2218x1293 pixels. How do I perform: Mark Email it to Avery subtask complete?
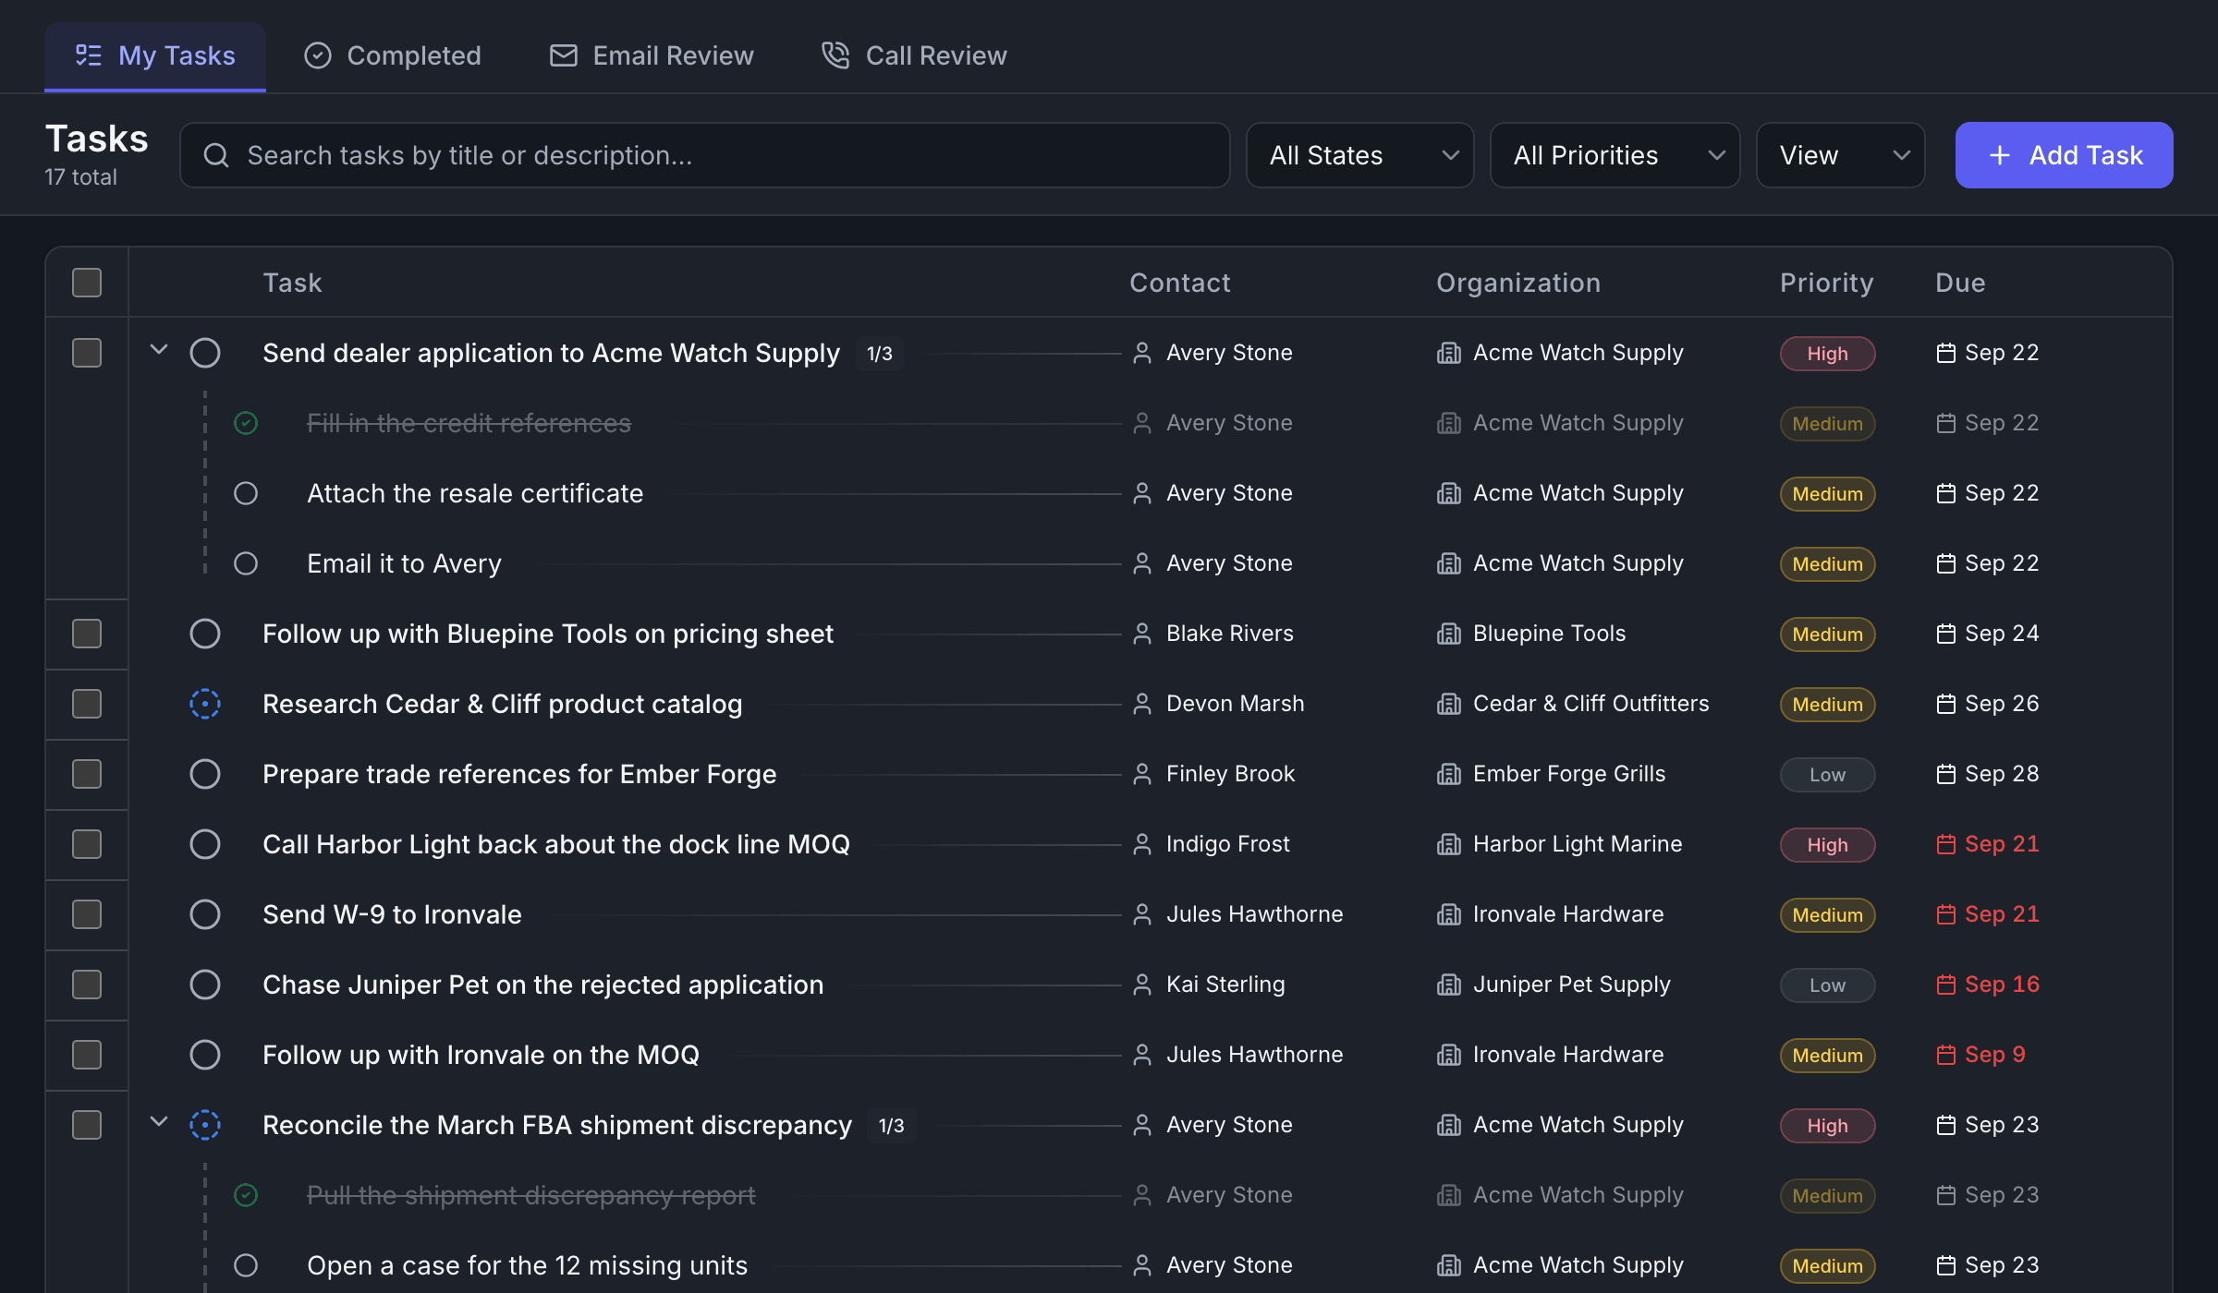point(246,563)
